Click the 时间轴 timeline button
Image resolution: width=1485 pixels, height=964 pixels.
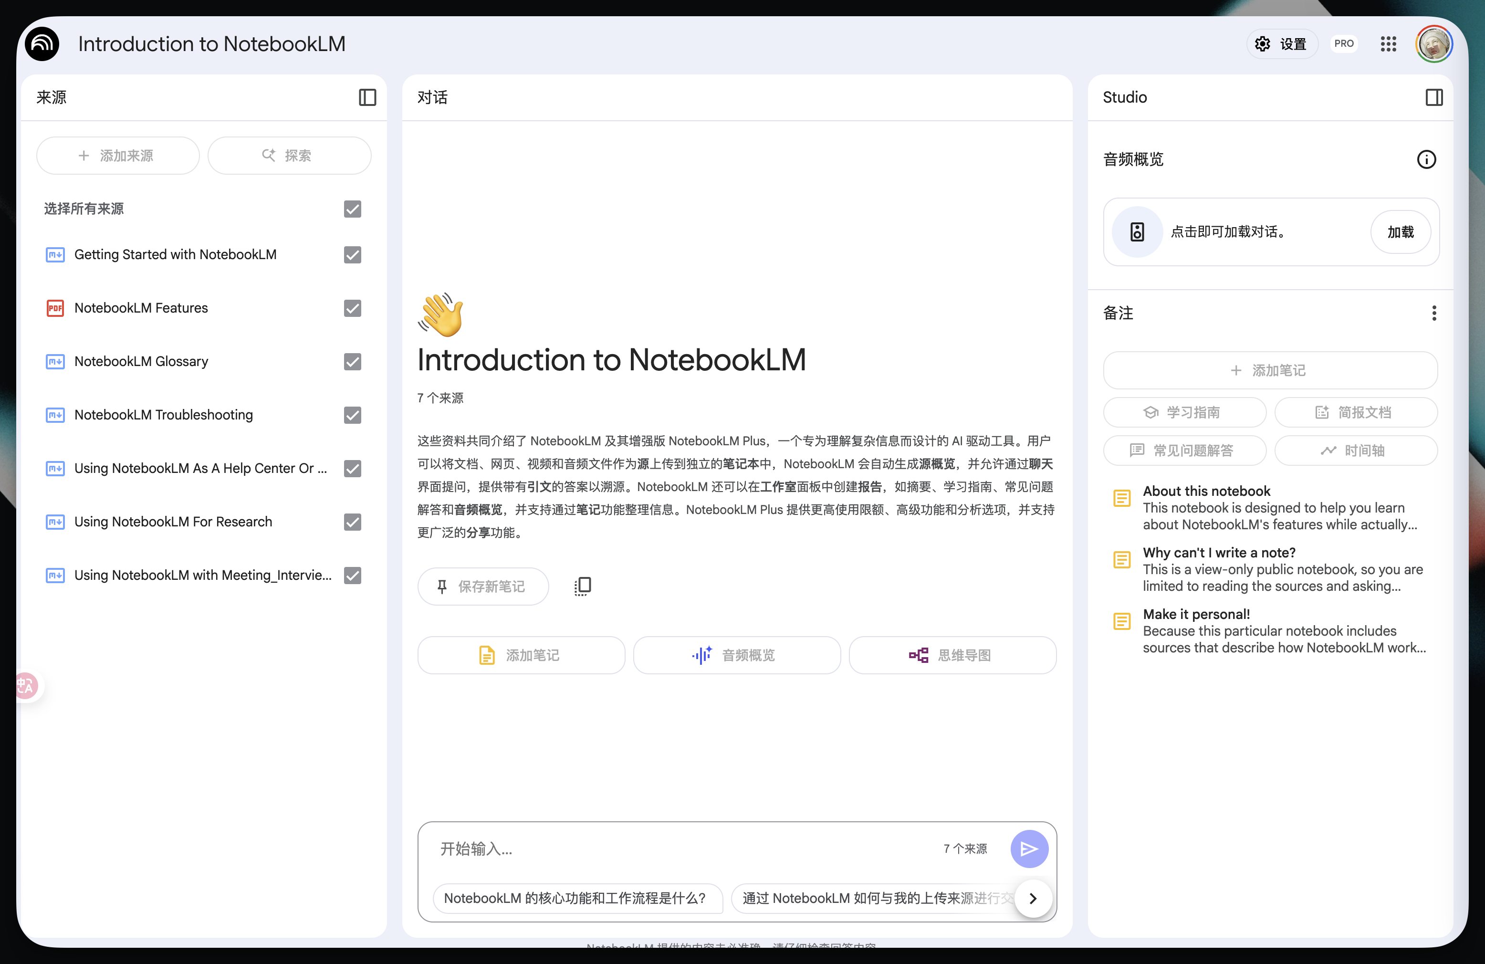coord(1356,451)
